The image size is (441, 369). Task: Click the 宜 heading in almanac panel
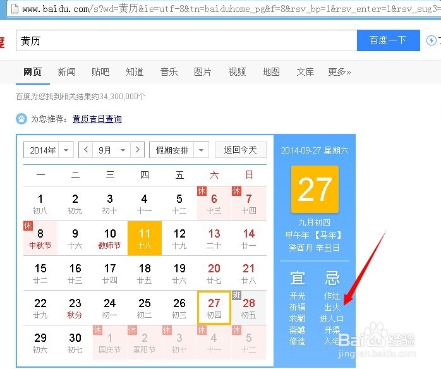click(298, 278)
